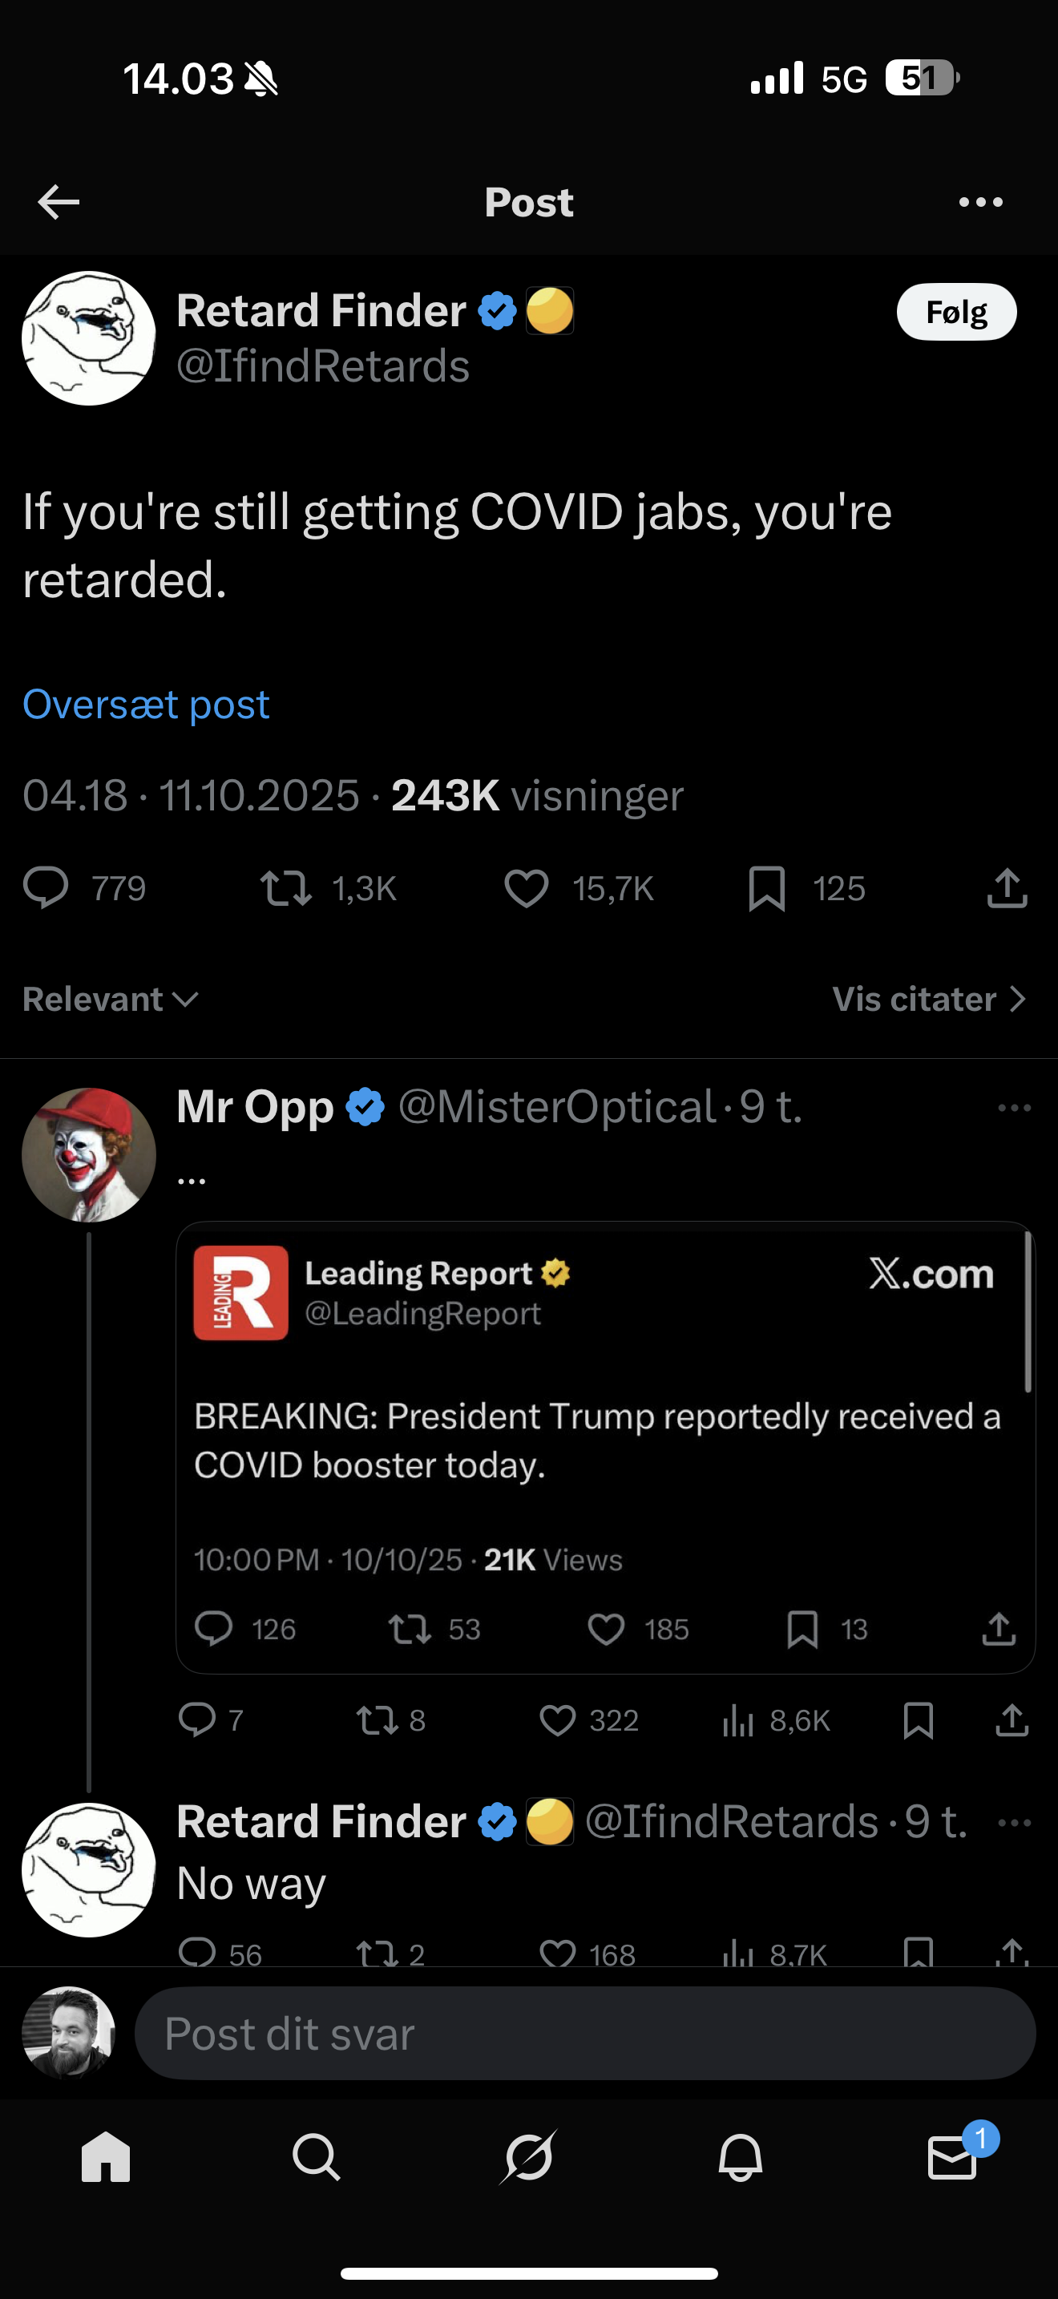1058x2299 pixels.
Task: Open the embedded Leading Report screenshot
Action: 605,1447
